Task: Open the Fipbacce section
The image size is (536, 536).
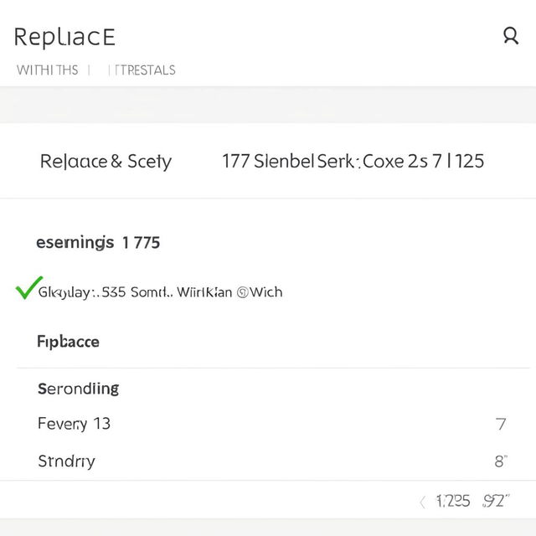Action: pyautogui.click(x=68, y=342)
